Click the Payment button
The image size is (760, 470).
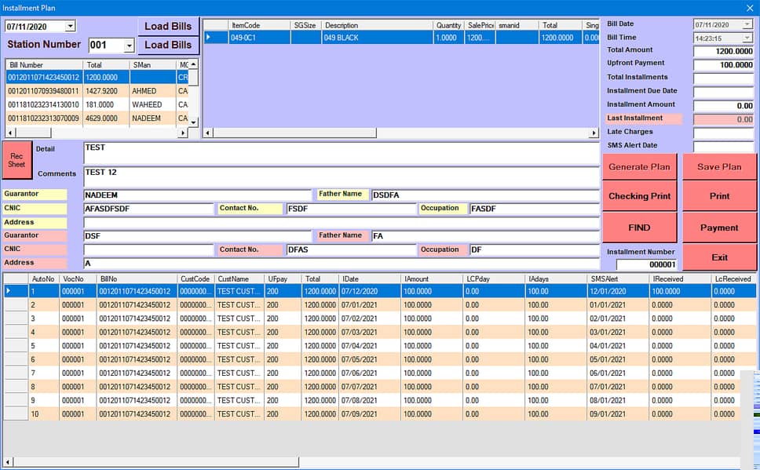(719, 228)
